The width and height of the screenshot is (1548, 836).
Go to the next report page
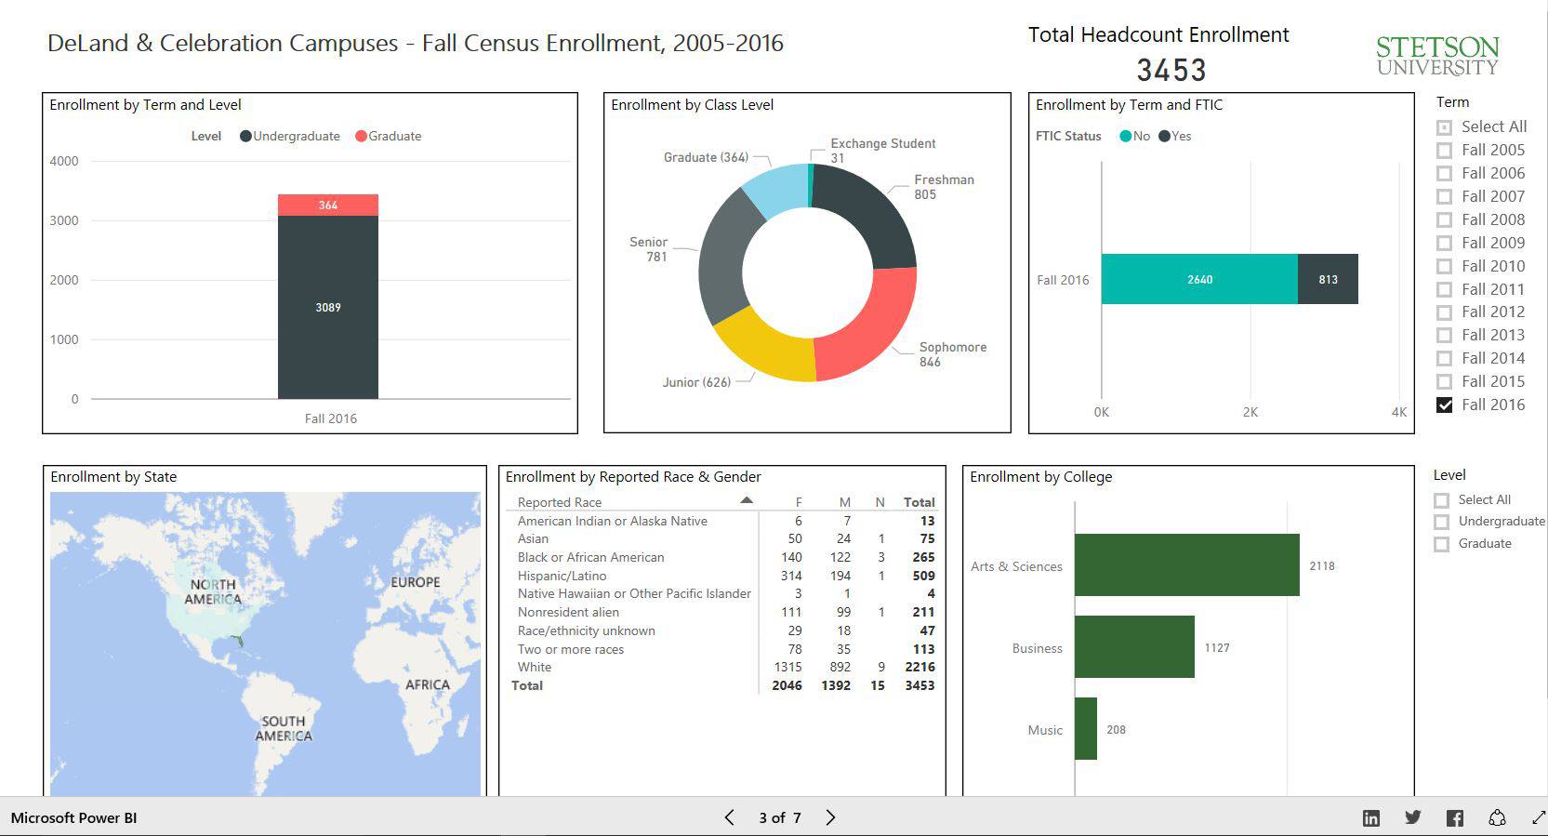click(x=830, y=818)
